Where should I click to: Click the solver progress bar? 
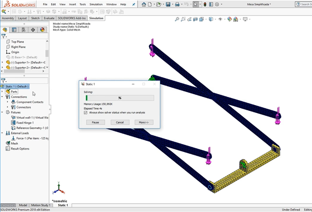click(x=119, y=98)
